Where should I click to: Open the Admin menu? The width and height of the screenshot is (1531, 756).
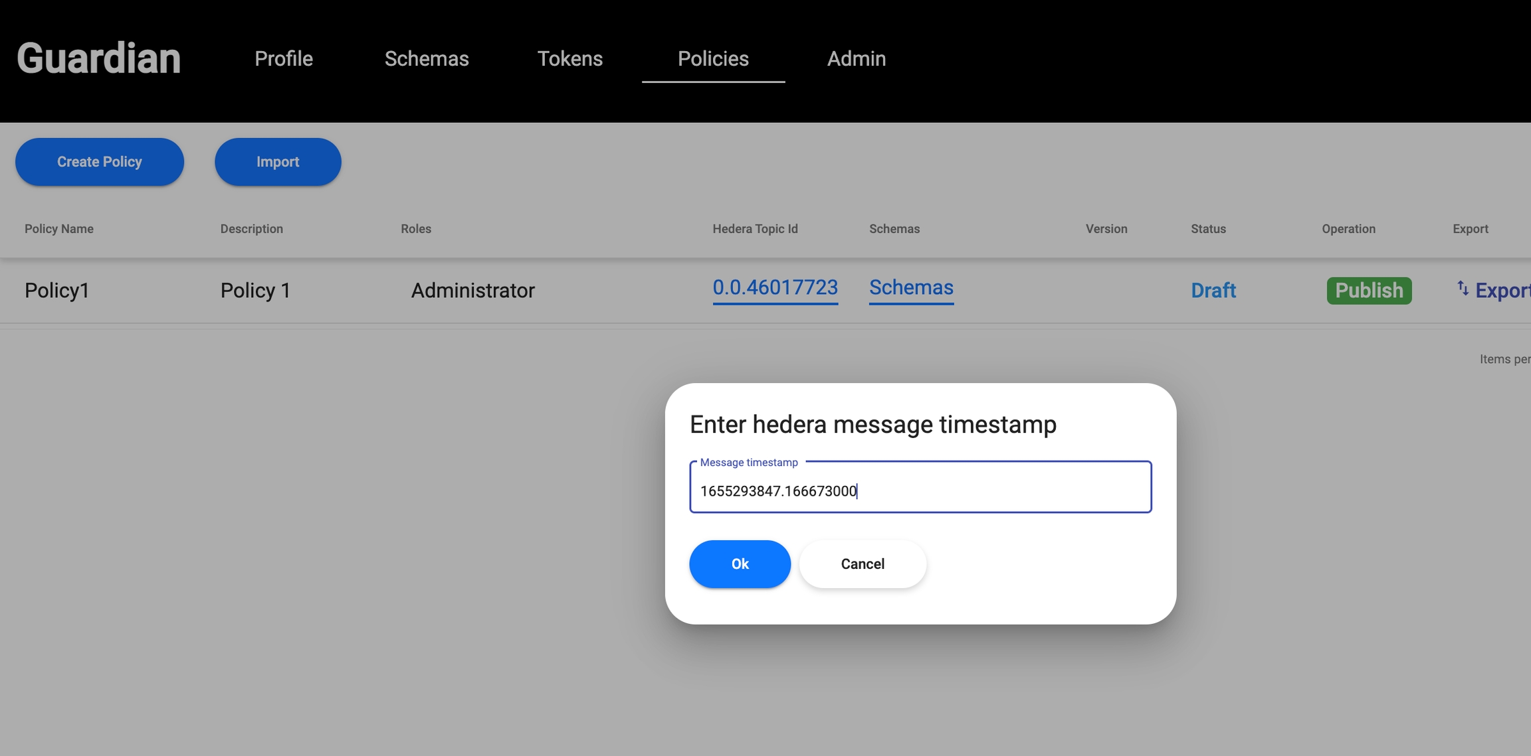(x=856, y=58)
